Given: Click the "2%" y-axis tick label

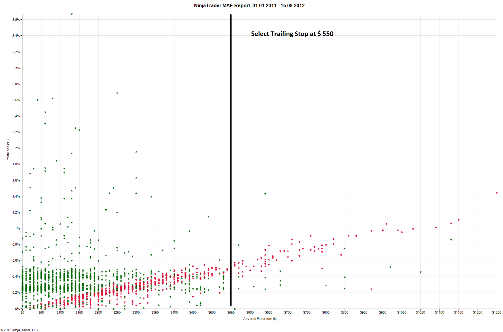Looking at the screenshot, I should (x=18, y=148).
